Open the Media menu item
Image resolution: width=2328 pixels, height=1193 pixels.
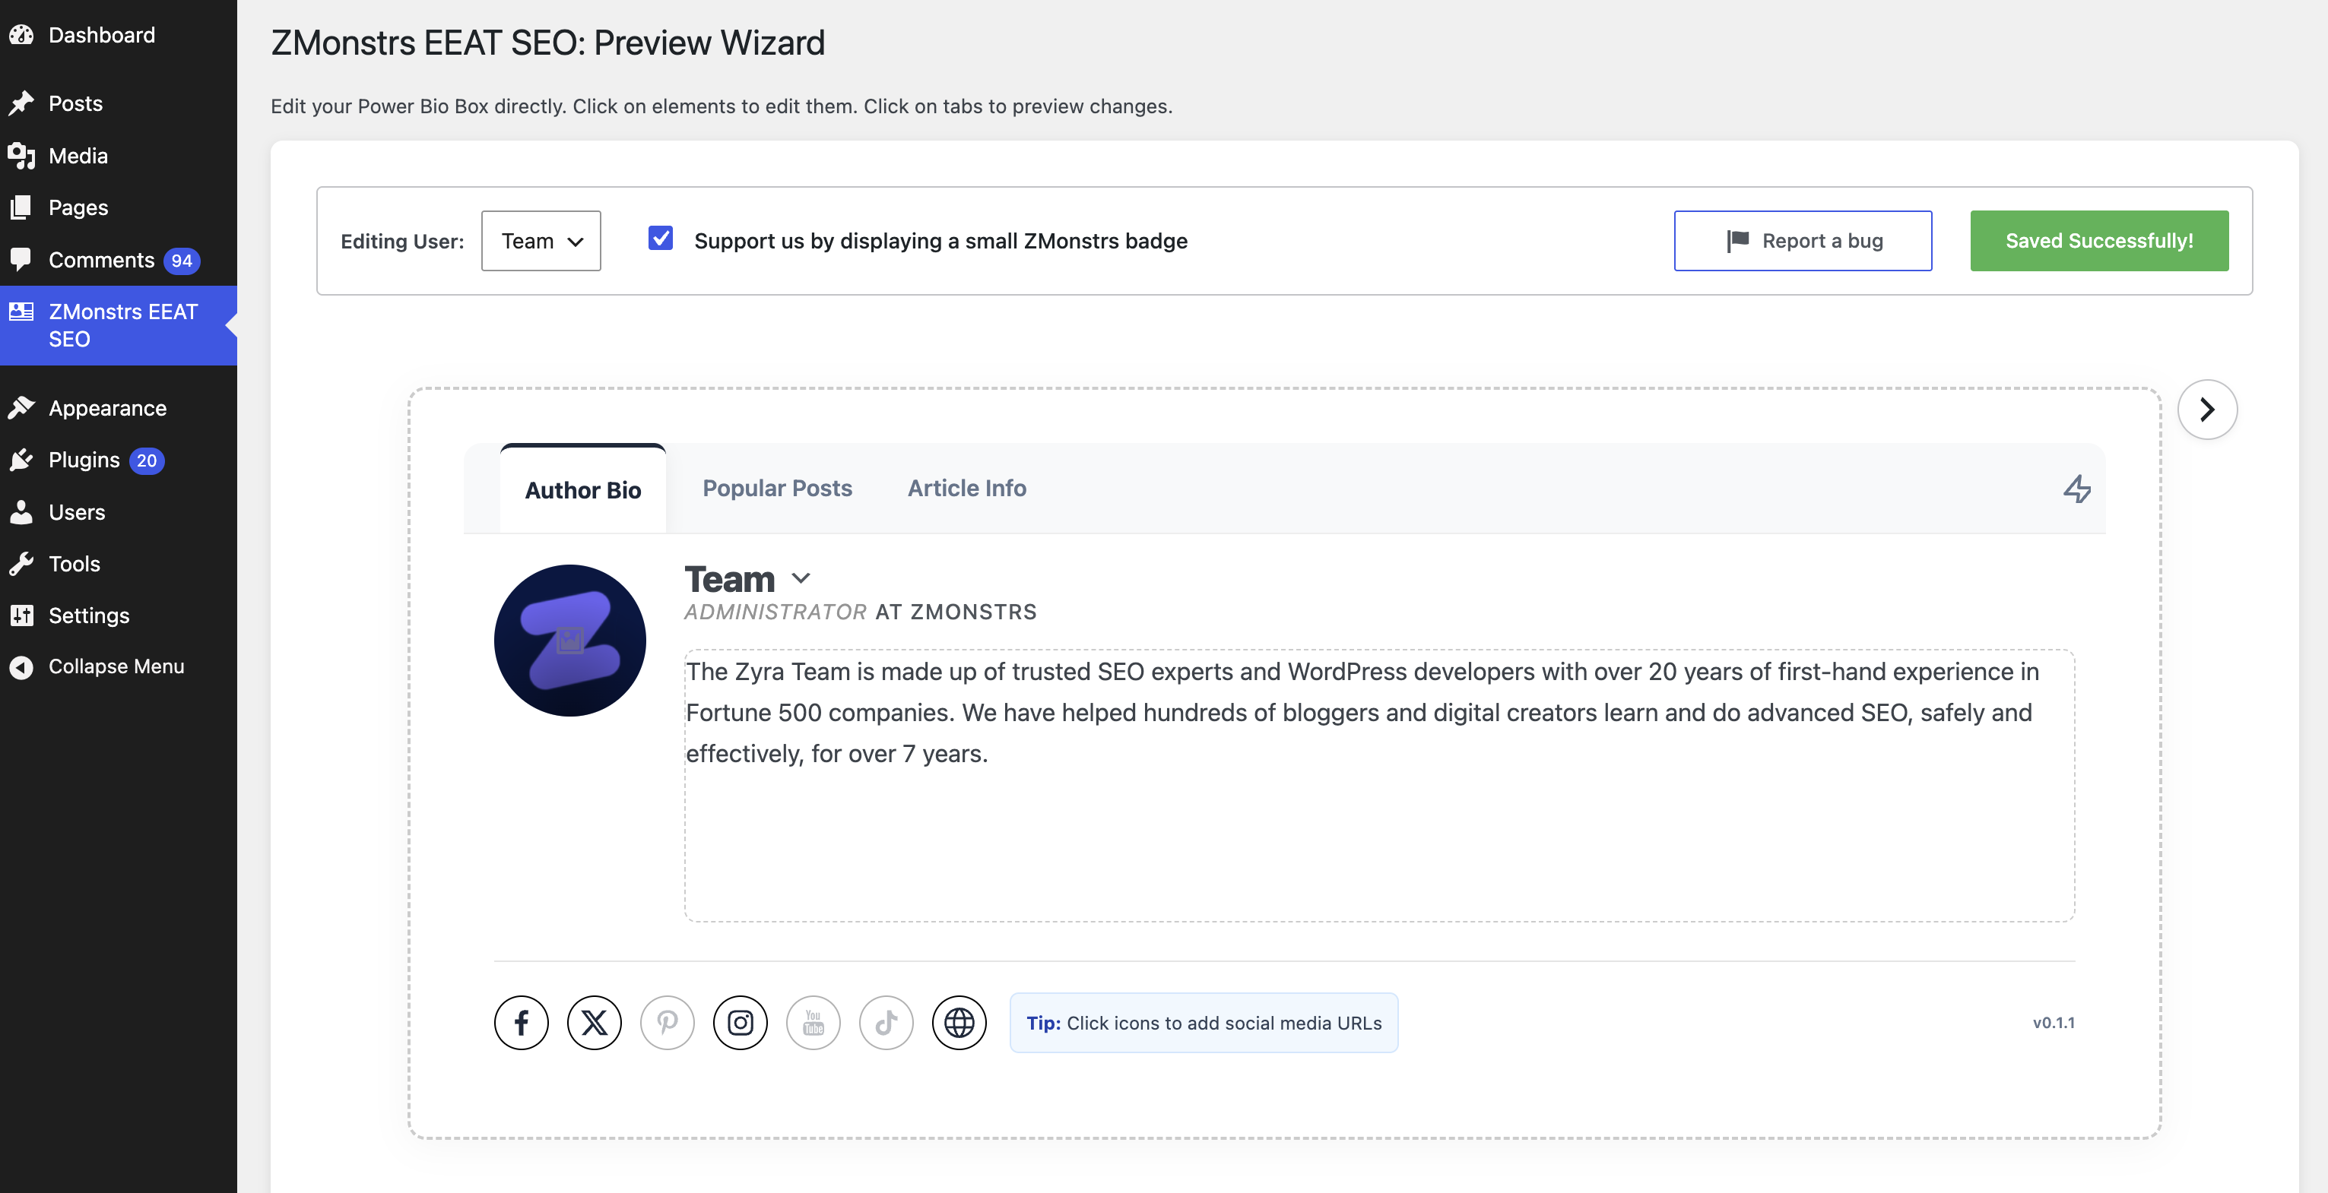click(x=119, y=157)
